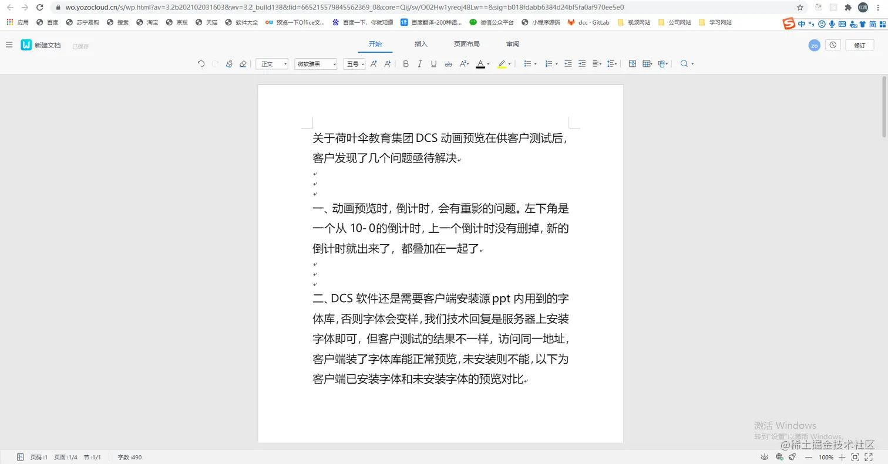The image size is (888, 464).
Task: Reload the browser page
Action: tap(39, 8)
